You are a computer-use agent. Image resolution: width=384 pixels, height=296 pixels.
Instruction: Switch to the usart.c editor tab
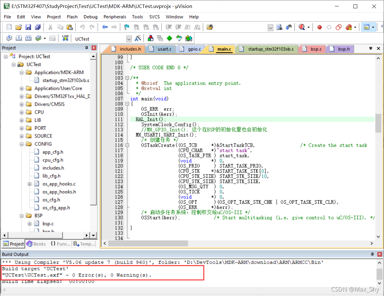[x=161, y=49]
